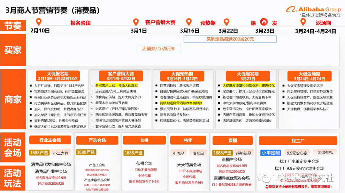345x193 pixels.
Task: Click the blue 小单定制 tag
Action: coord(271,153)
